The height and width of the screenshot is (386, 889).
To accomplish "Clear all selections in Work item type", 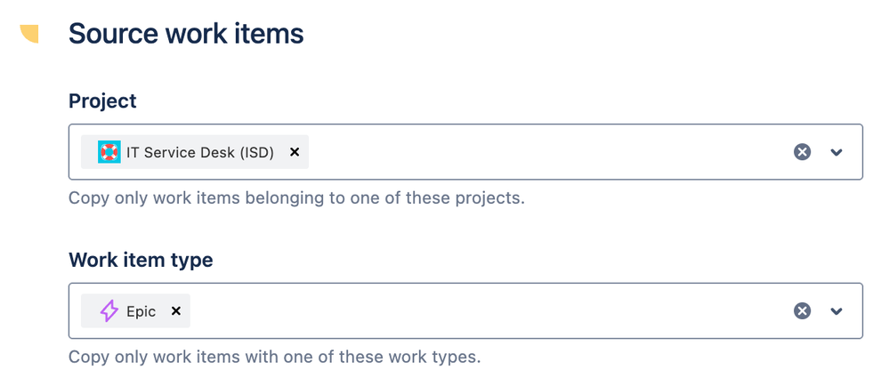I will click(x=802, y=311).
